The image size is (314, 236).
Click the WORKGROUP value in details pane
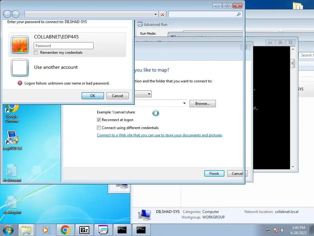[x=213, y=217]
